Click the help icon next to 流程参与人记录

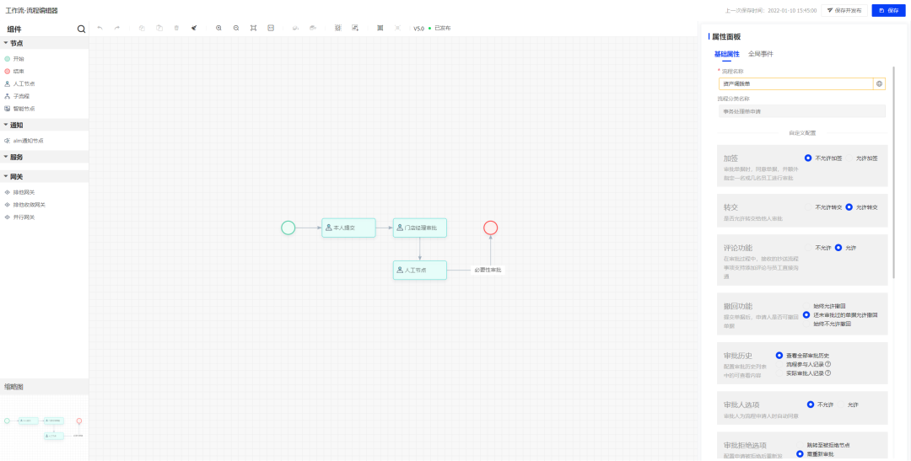pyautogui.click(x=828, y=364)
